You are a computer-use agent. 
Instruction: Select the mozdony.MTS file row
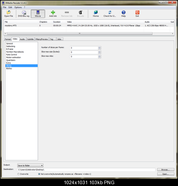[x=89, y=25]
